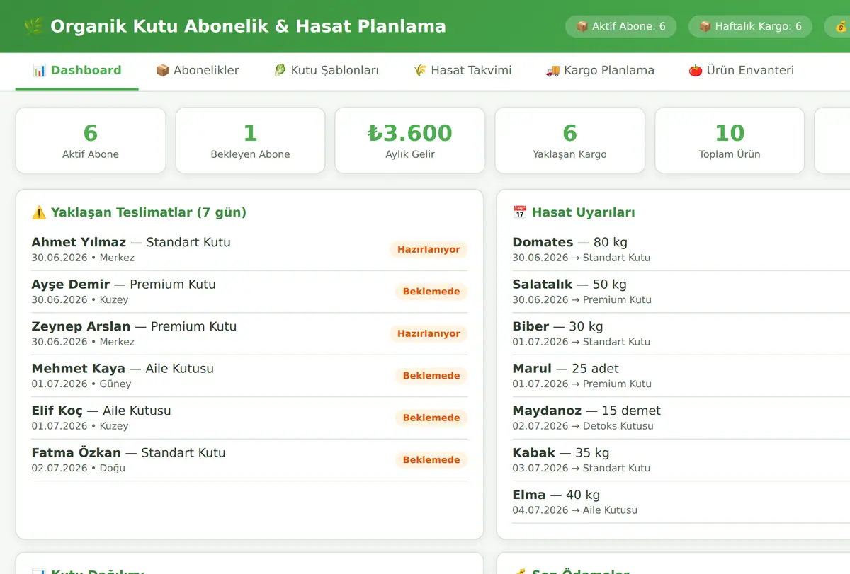Click the leaf logo icon in header
The width and height of the screenshot is (850, 574).
pos(33,27)
